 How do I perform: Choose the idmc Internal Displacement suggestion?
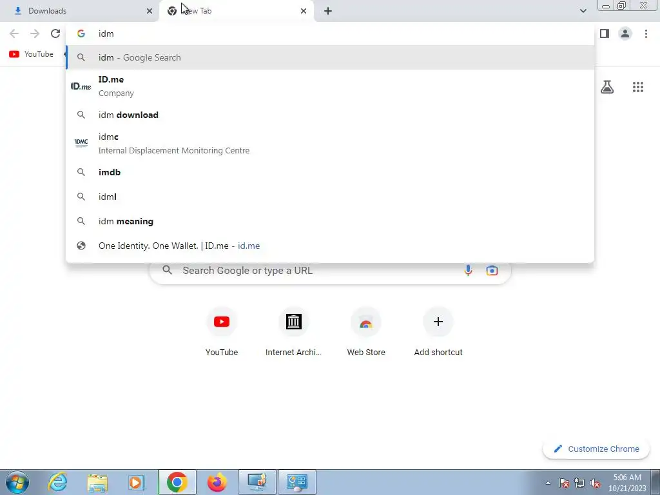pyautogui.click(x=330, y=143)
